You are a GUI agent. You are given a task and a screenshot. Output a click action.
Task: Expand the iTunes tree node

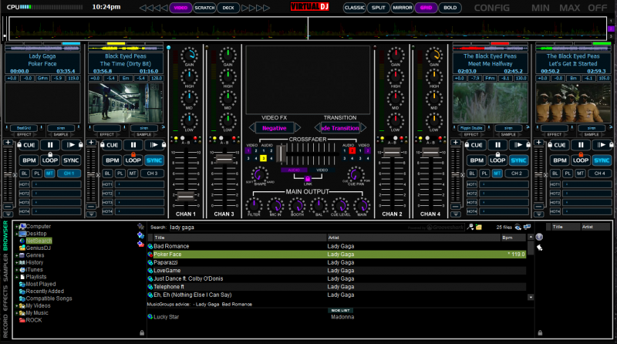pos(16,270)
